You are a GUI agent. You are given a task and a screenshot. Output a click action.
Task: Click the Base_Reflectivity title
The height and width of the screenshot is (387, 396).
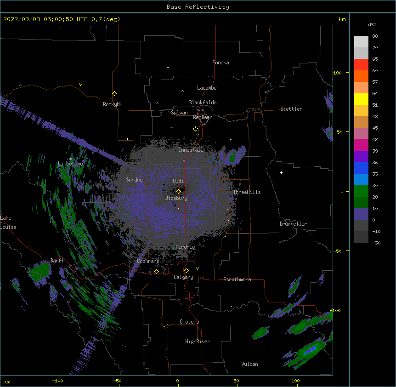(198, 7)
